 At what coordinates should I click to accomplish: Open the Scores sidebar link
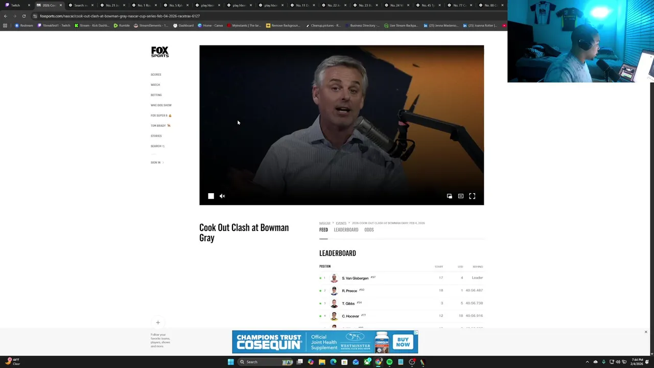tap(156, 75)
